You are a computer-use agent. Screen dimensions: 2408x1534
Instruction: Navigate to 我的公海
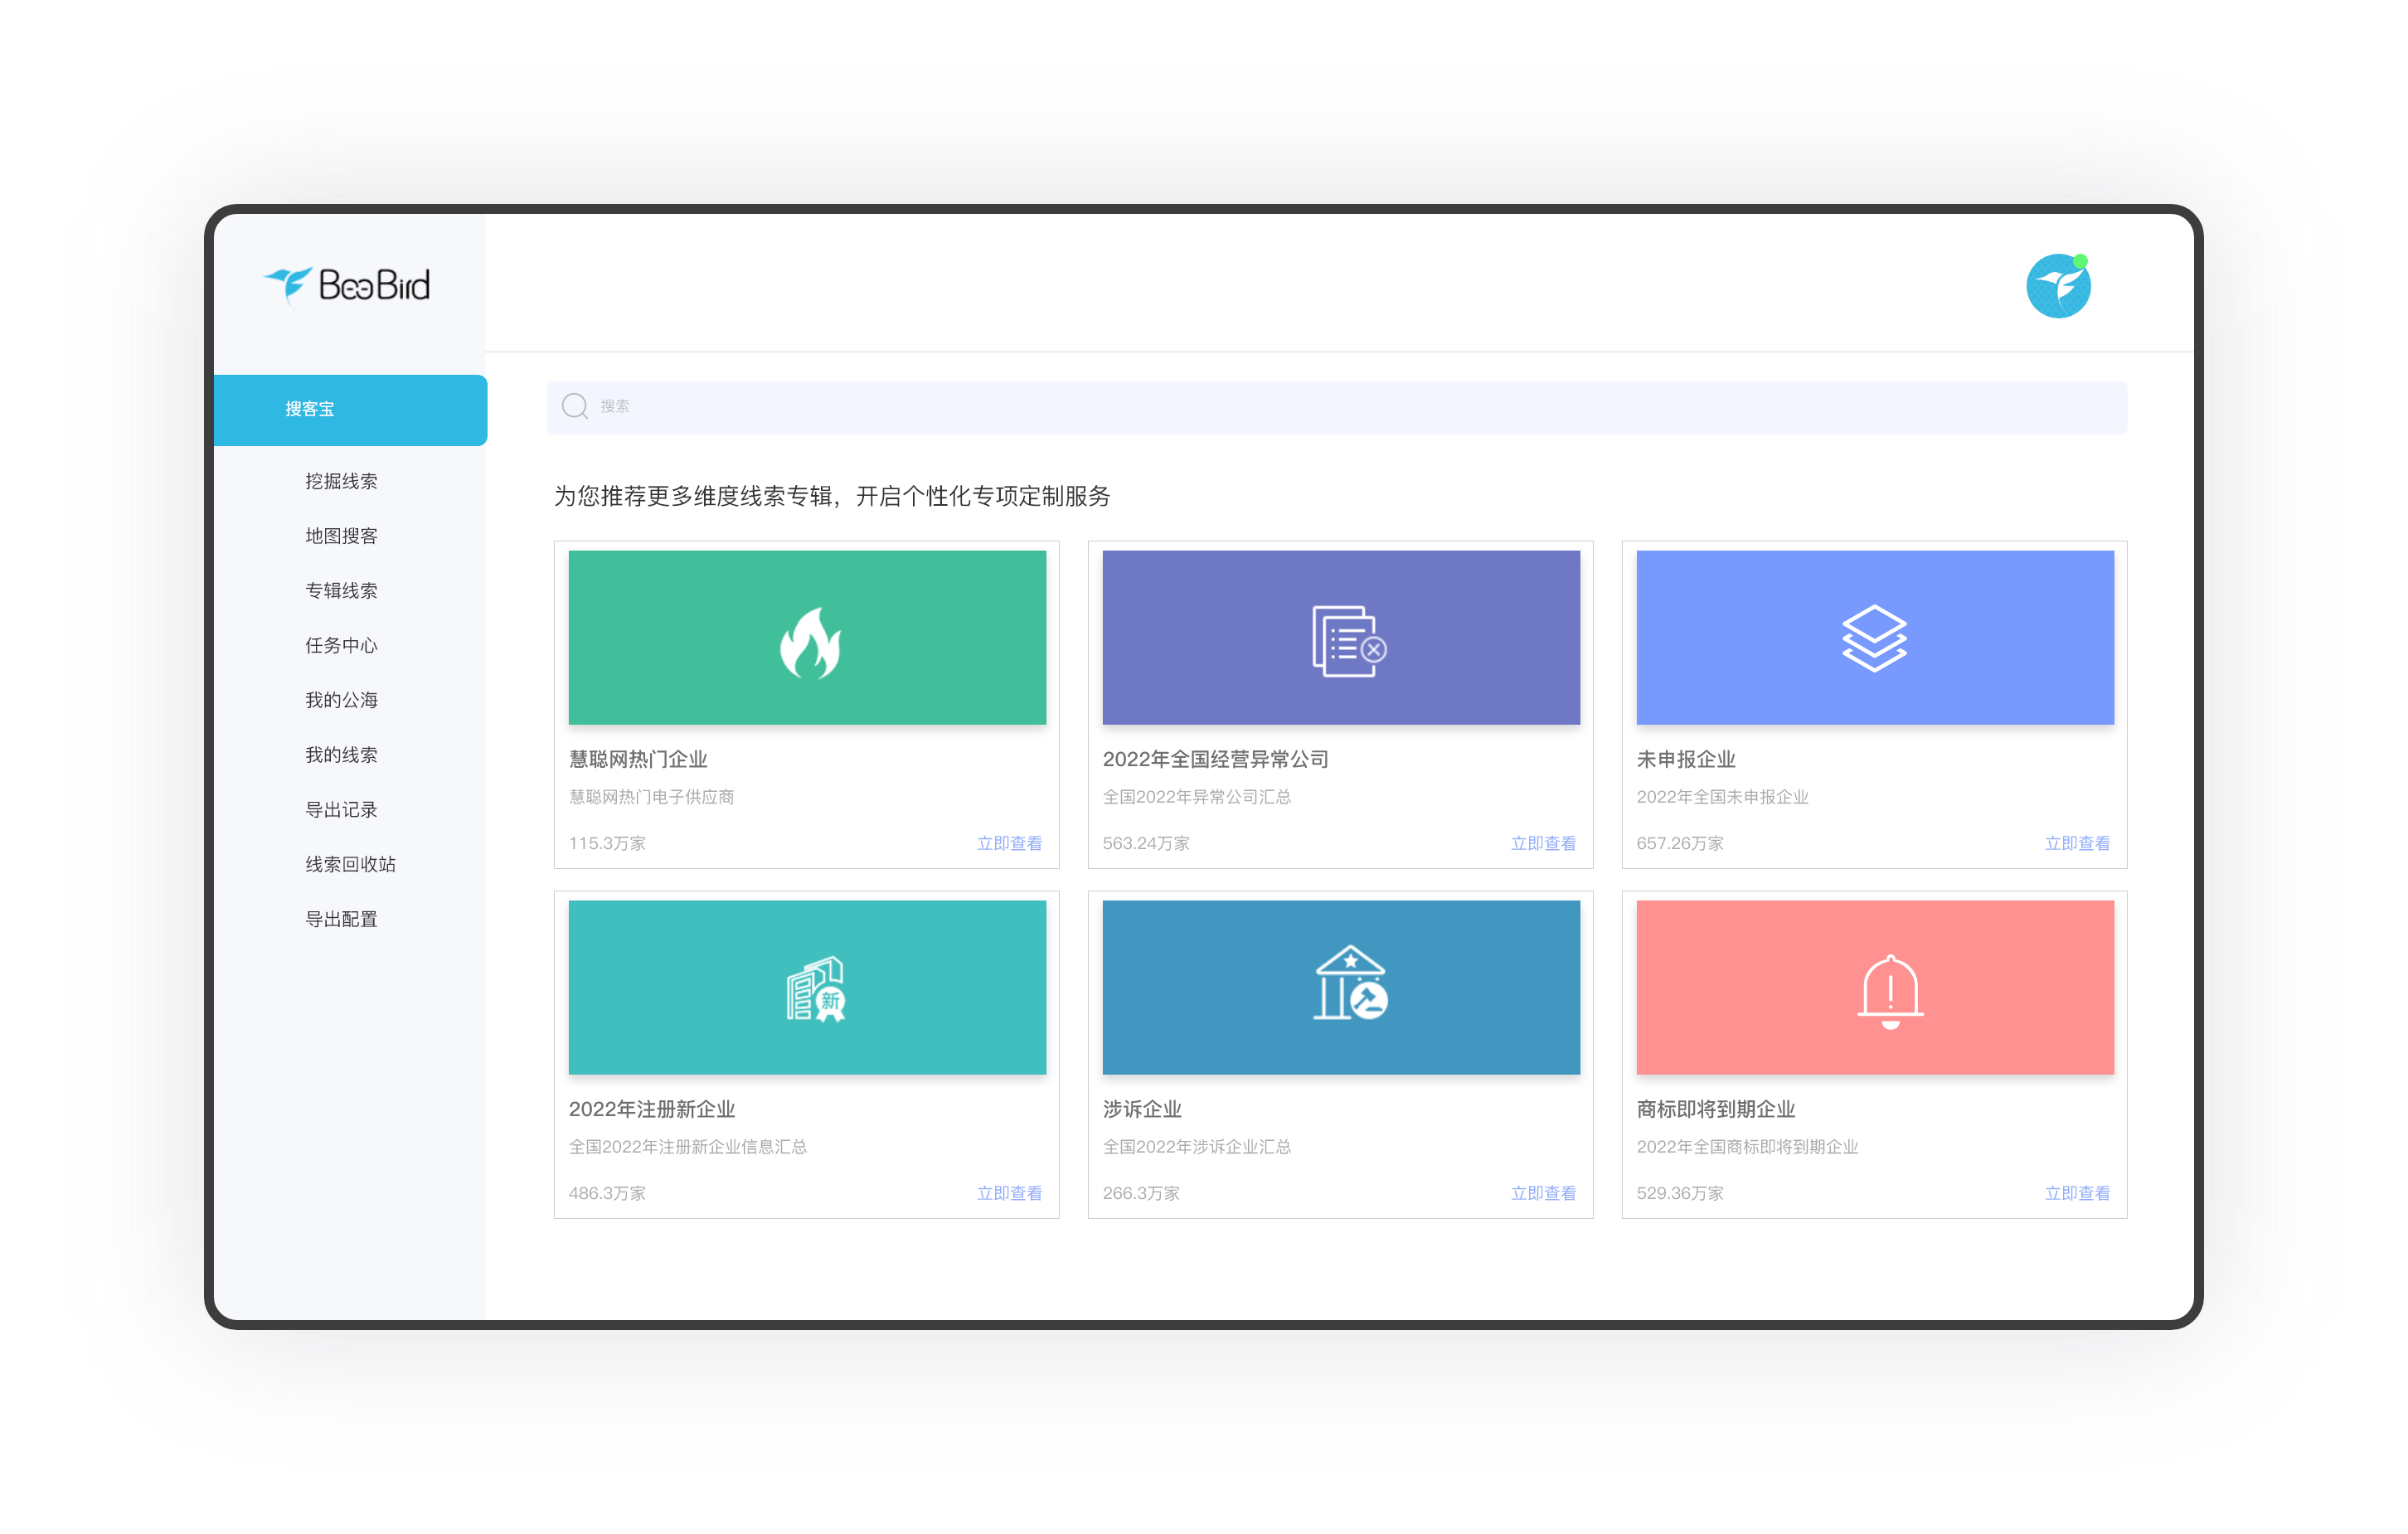click(x=341, y=700)
